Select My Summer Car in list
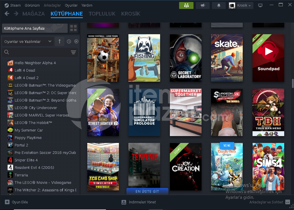This screenshot has height=210, width=294. 42,130
